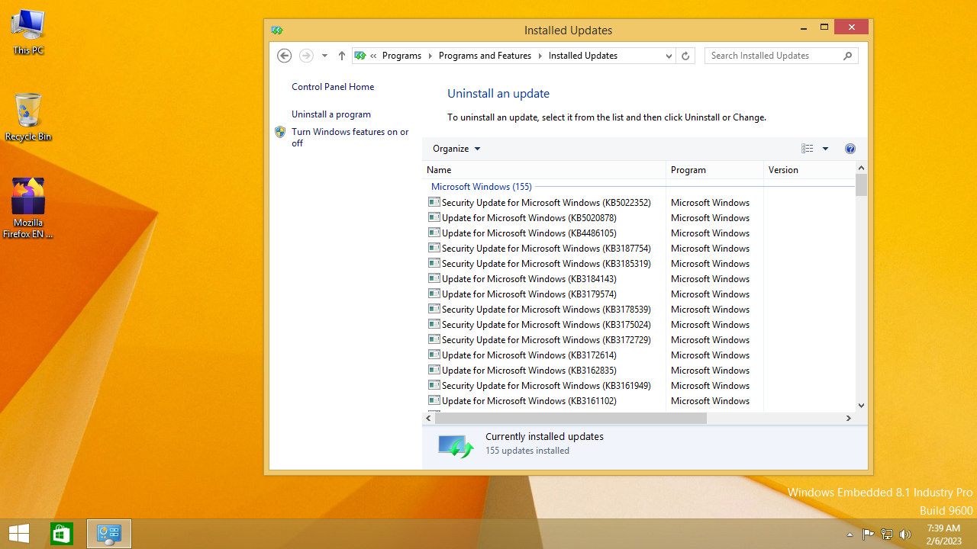Screen dimensions: 977x549
Task: Select This PC desktop icon
Action: tap(28, 32)
